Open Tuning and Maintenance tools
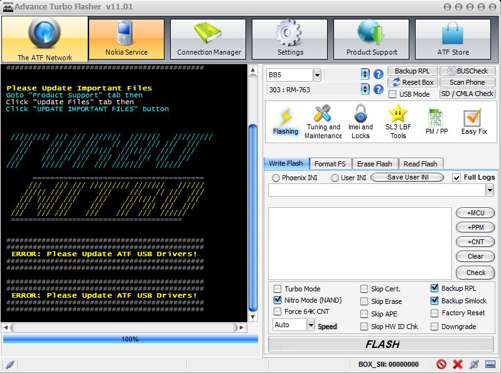This screenshot has height=373, width=501. click(x=323, y=122)
